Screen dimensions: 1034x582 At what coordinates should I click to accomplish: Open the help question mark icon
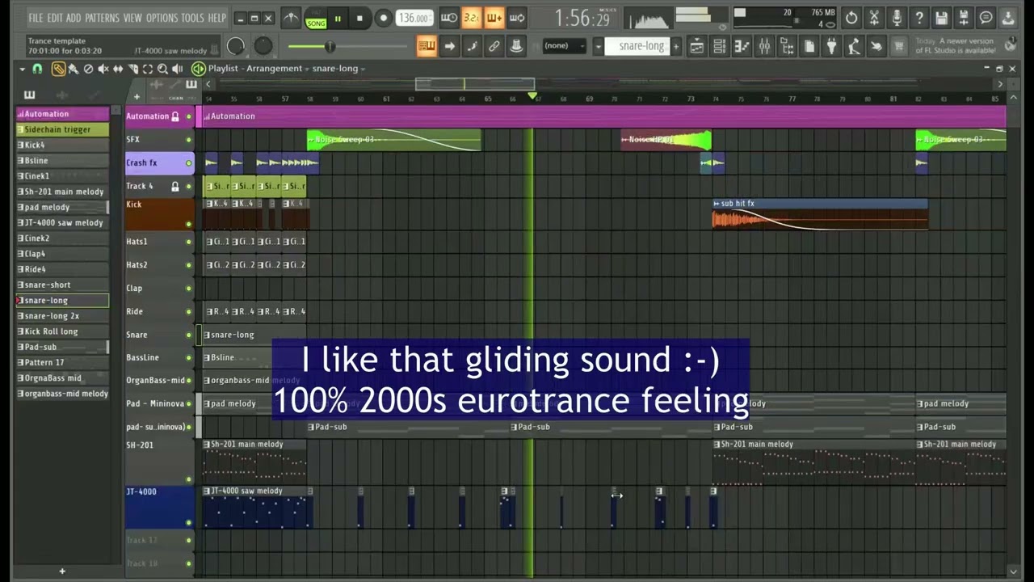click(x=919, y=18)
